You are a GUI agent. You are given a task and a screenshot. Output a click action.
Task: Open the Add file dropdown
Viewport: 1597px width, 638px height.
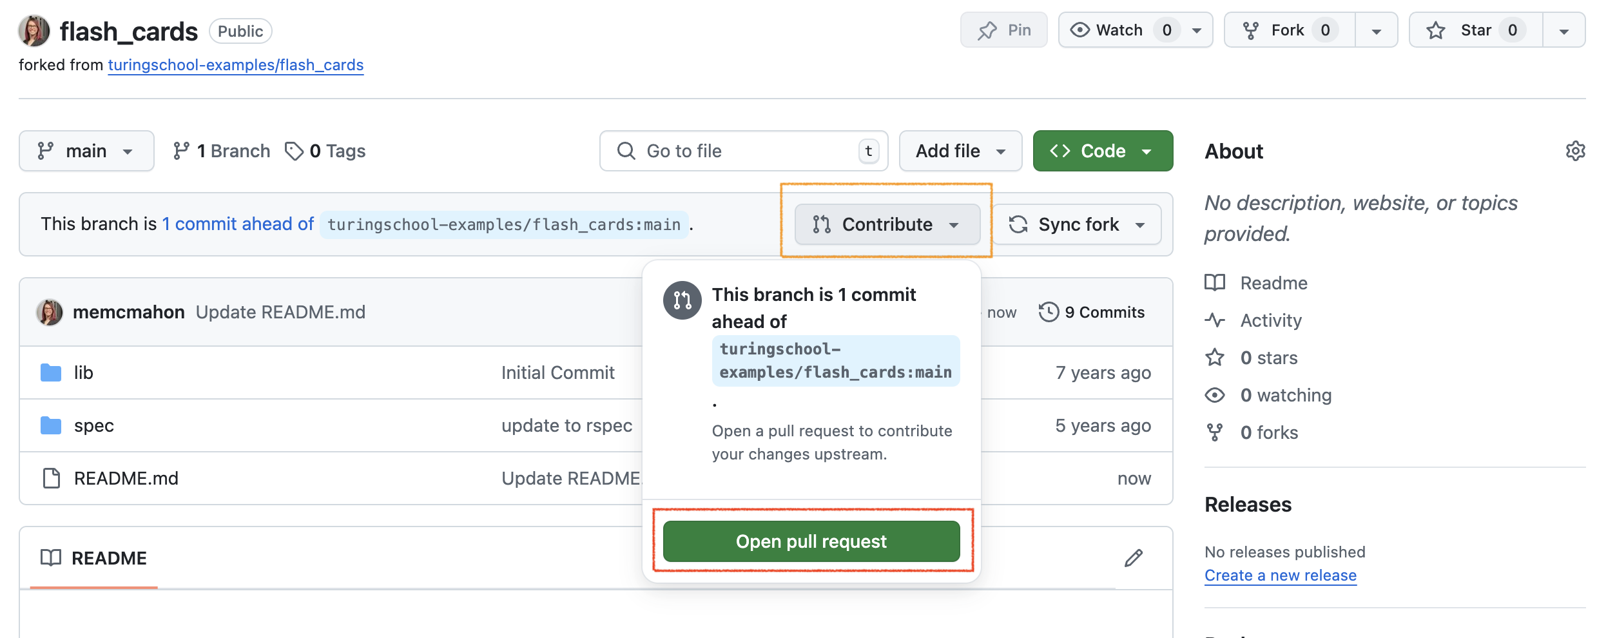pos(960,151)
